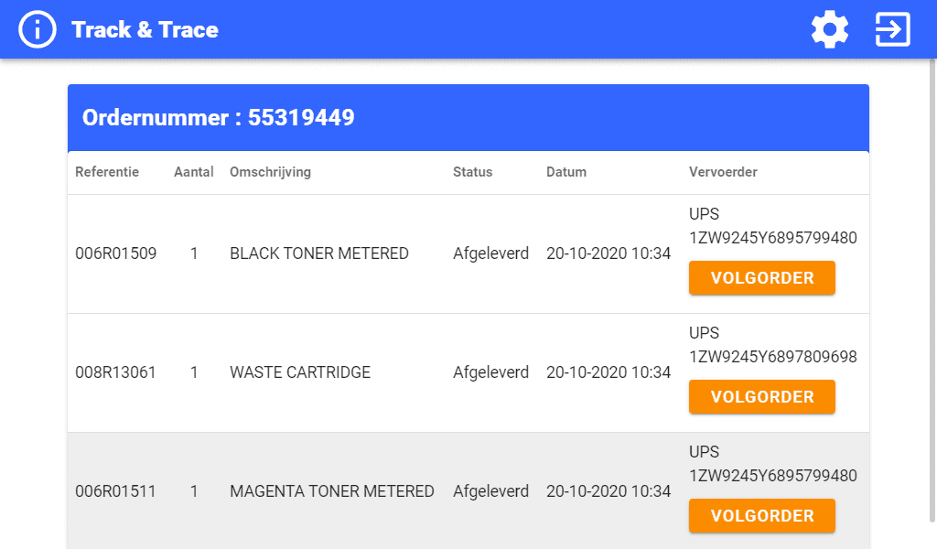Image resolution: width=937 pixels, height=549 pixels.
Task: Select reference 006R01509 cell
Action: pyautogui.click(x=116, y=253)
